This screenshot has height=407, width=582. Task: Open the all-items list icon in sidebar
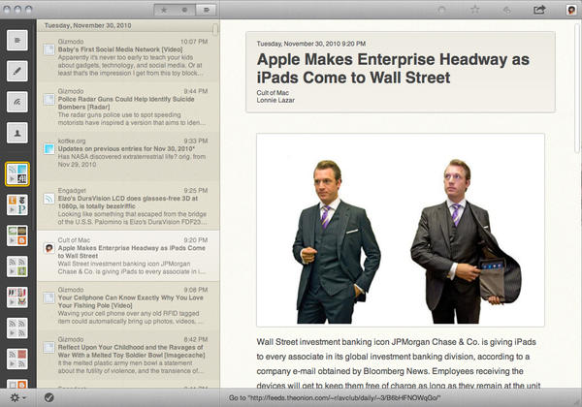pyautogui.click(x=17, y=40)
